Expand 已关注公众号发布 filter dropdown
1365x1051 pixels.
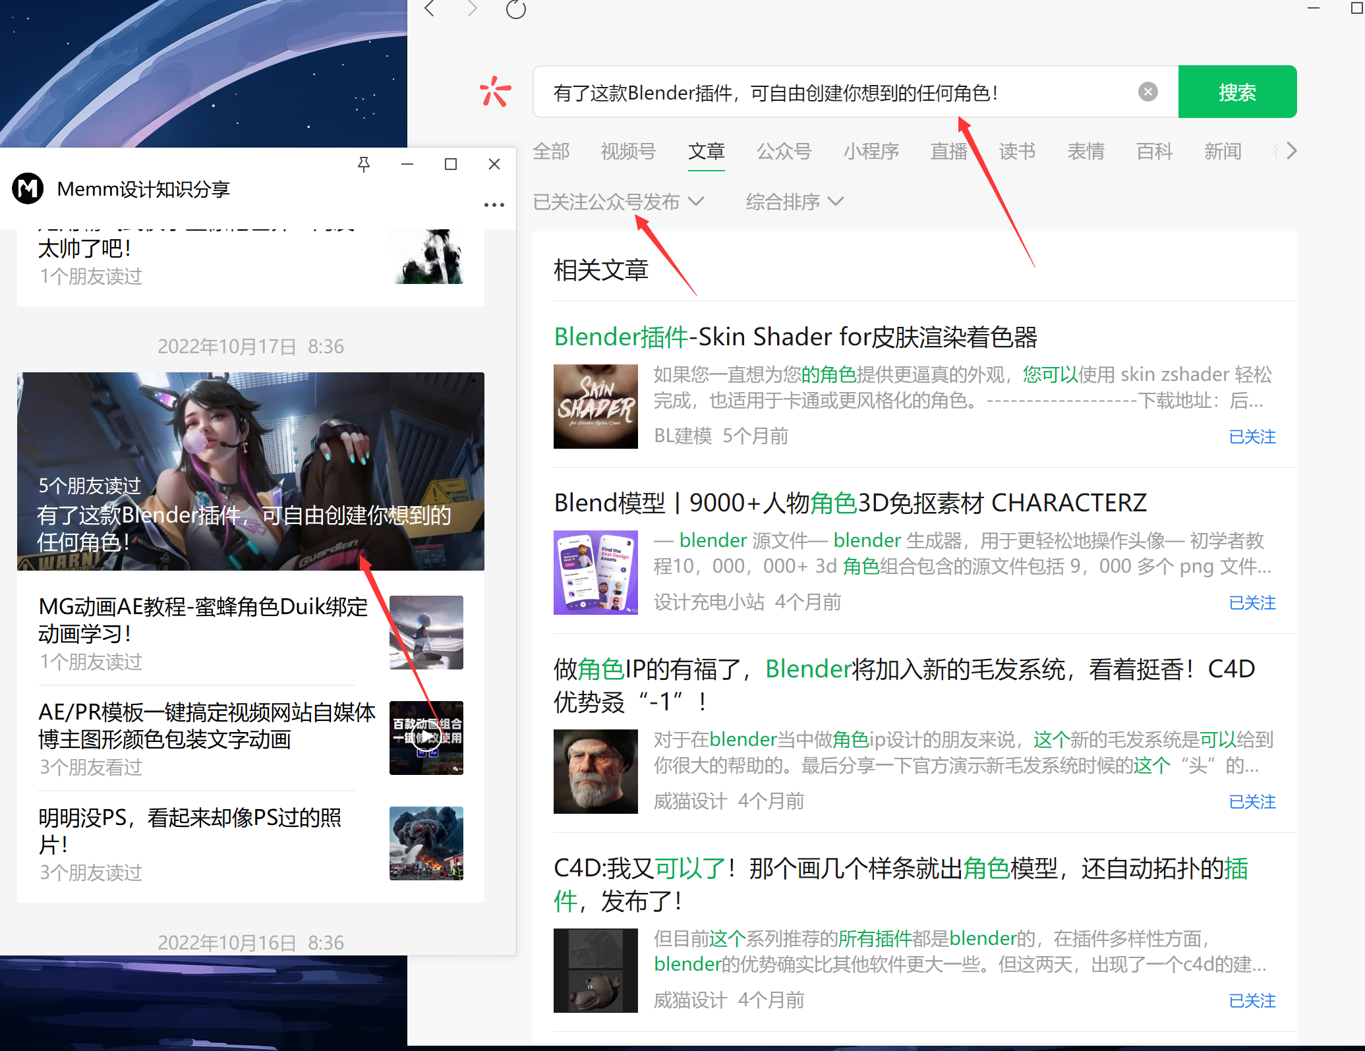coord(618,202)
